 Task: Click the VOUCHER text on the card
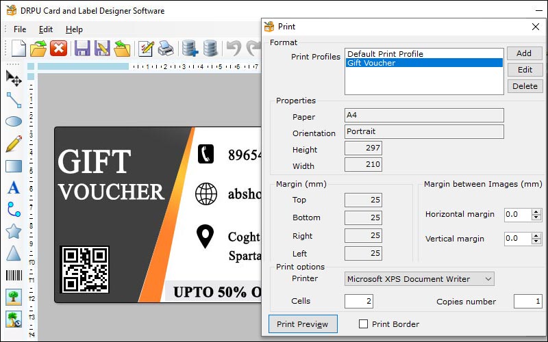click(111, 192)
